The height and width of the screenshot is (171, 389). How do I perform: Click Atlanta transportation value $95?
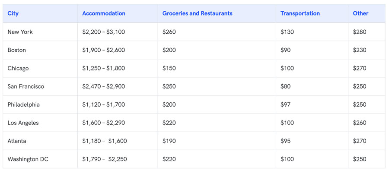(285, 141)
